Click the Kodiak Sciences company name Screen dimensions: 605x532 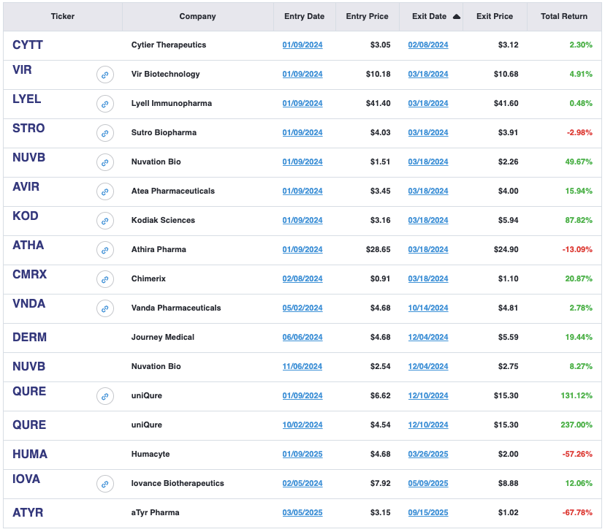tap(163, 221)
